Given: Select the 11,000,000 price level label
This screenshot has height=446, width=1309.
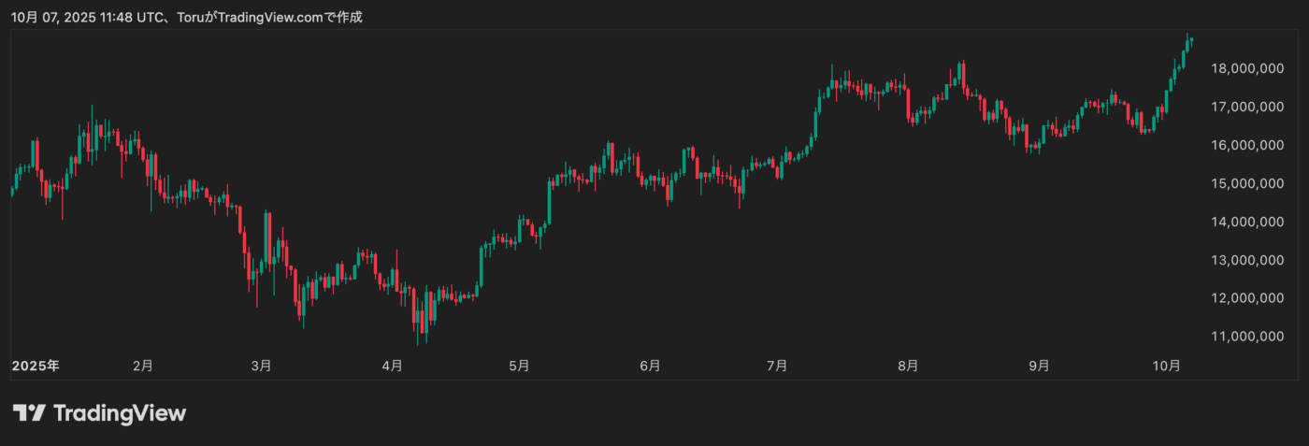Looking at the screenshot, I should click(x=1245, y=337).
